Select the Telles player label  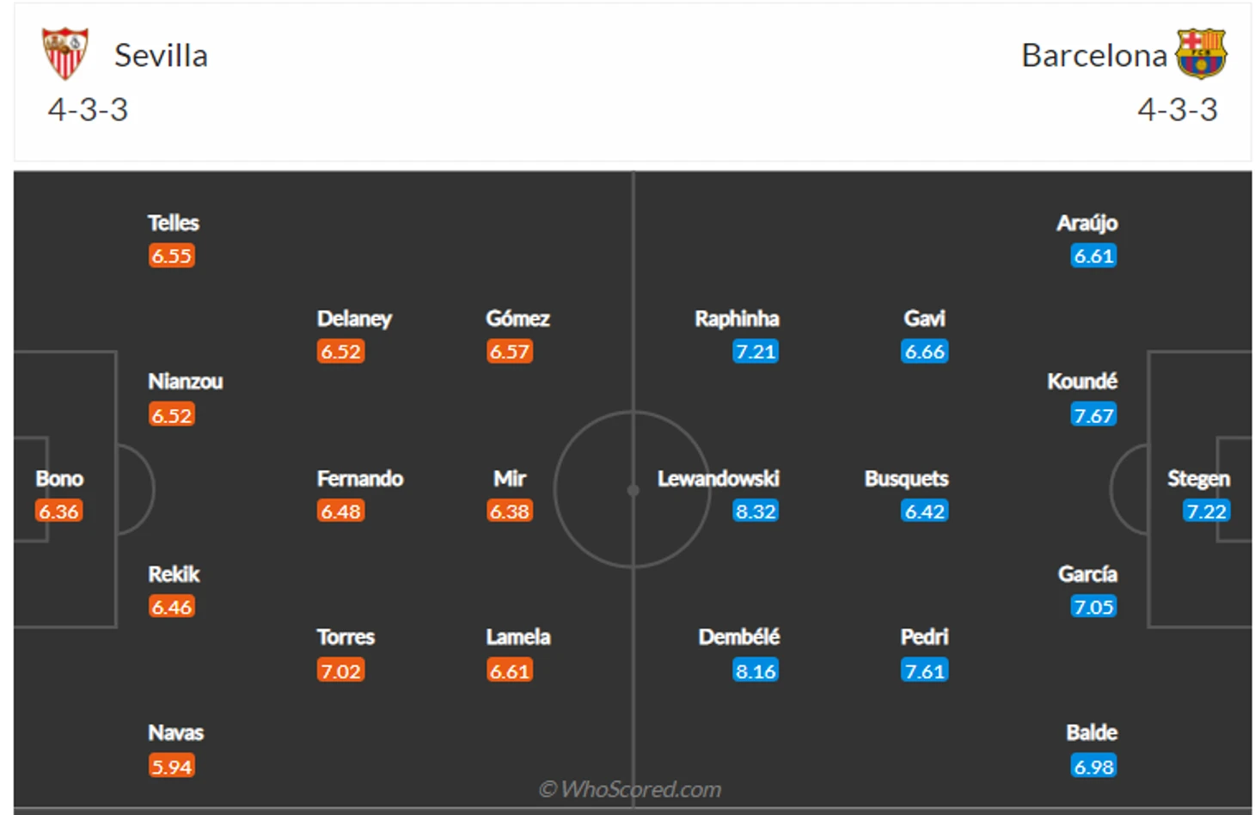pyautogui.click(x=173, y=224)
